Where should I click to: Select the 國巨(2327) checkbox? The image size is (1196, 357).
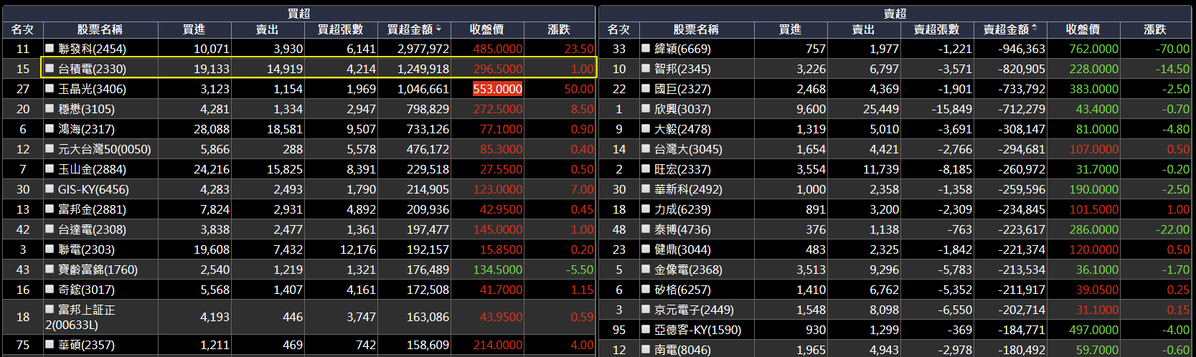[x=646, y=88]
